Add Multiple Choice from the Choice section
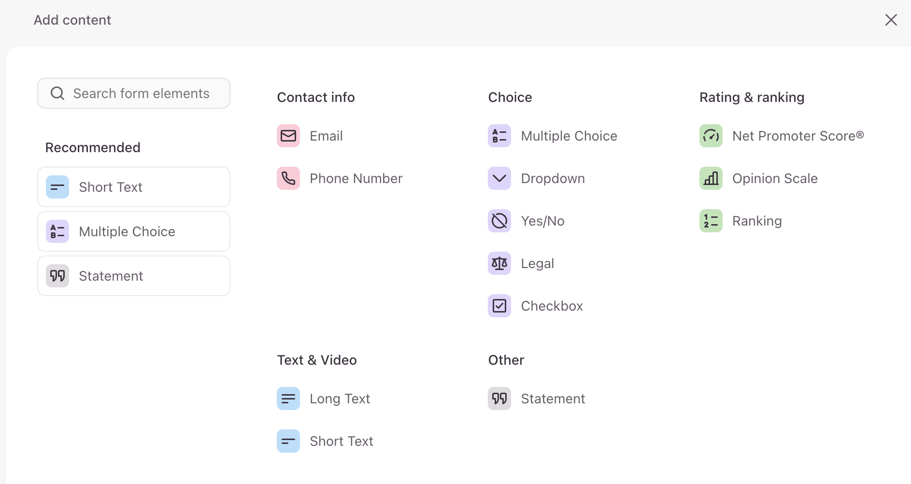The width and height of the screenshot is (911, 484). [x=553, y=136]
